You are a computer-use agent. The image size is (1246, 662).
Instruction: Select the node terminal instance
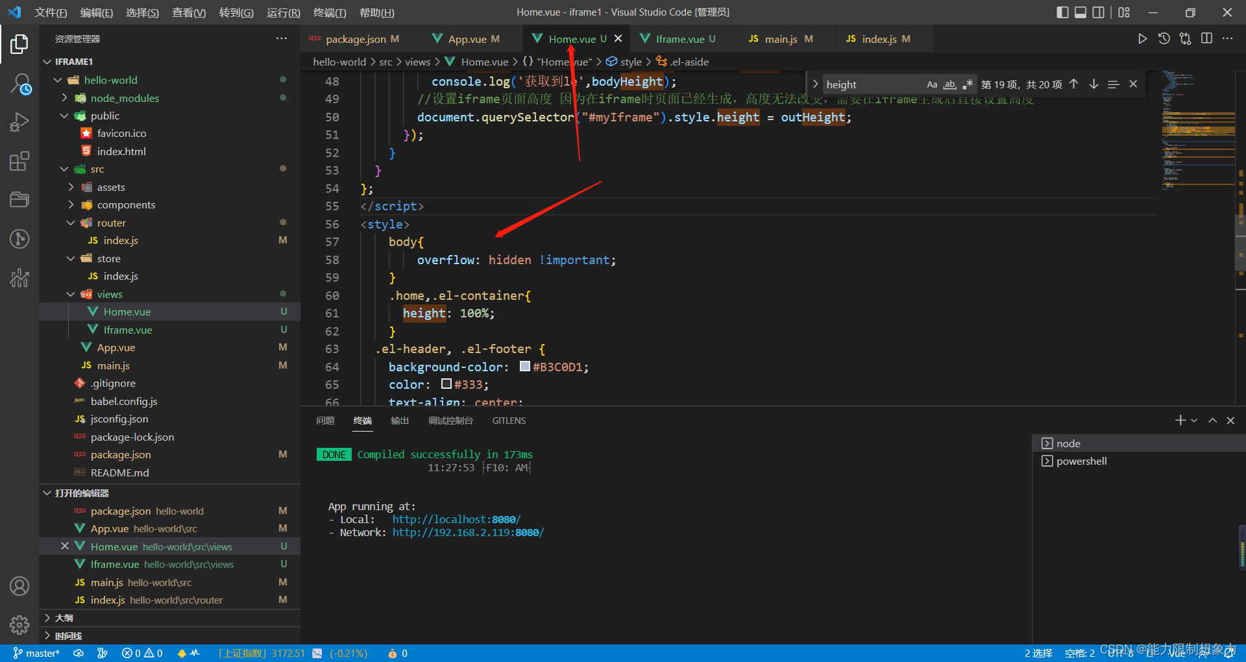(1139, 443)
